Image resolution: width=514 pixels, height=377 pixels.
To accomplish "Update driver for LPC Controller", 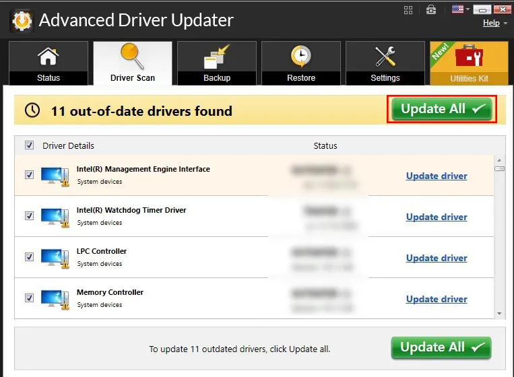I will coord(437,258).
